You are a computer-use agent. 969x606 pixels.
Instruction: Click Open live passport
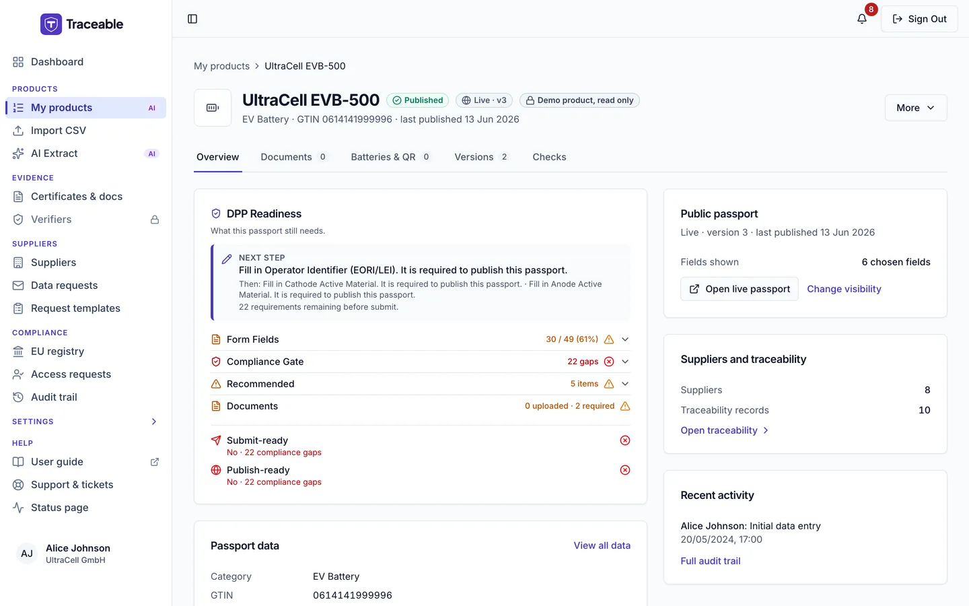[740, 289]
